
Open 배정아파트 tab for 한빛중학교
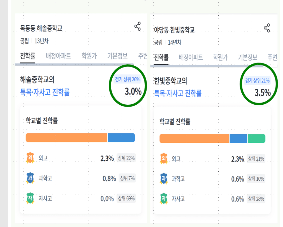[191, 57]
